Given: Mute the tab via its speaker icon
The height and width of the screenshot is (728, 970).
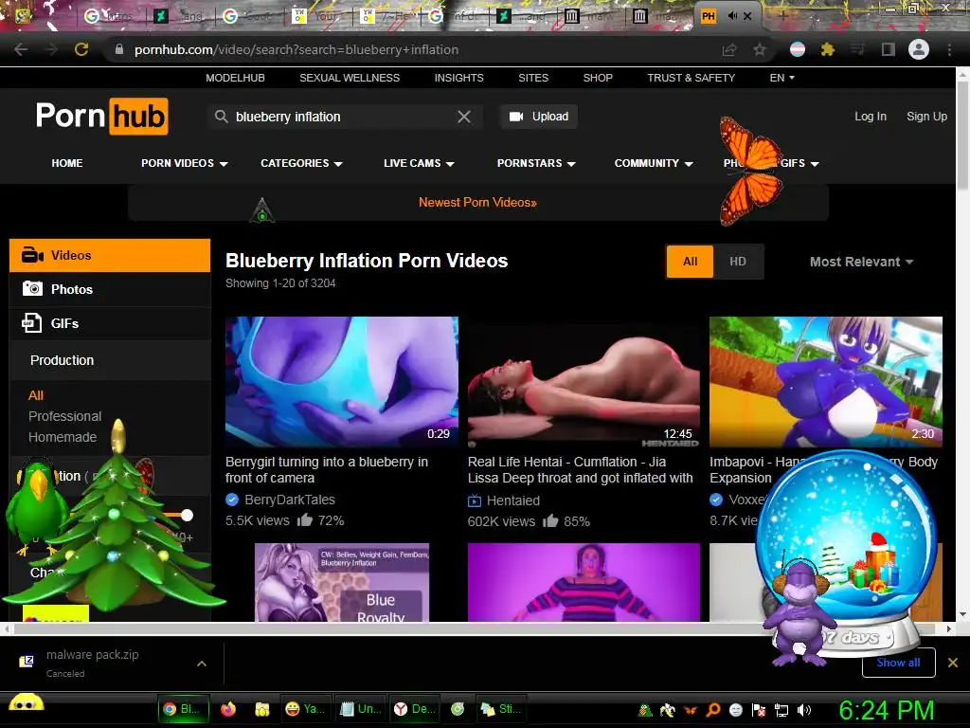Looking at the screenshot, I should 732,16.
